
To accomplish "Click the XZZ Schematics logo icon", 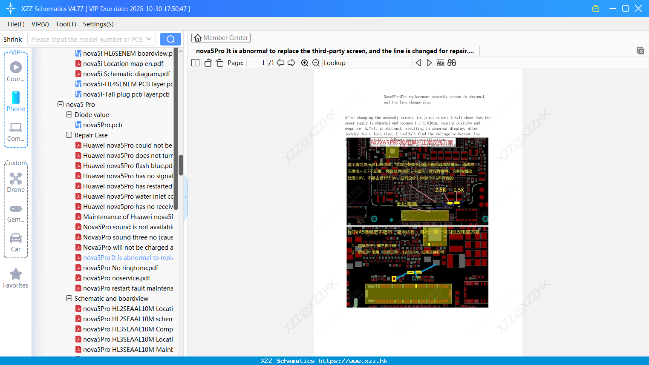I will (11, 9).
